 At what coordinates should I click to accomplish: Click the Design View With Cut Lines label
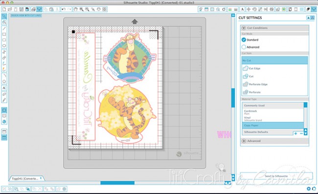coord(26,15)
